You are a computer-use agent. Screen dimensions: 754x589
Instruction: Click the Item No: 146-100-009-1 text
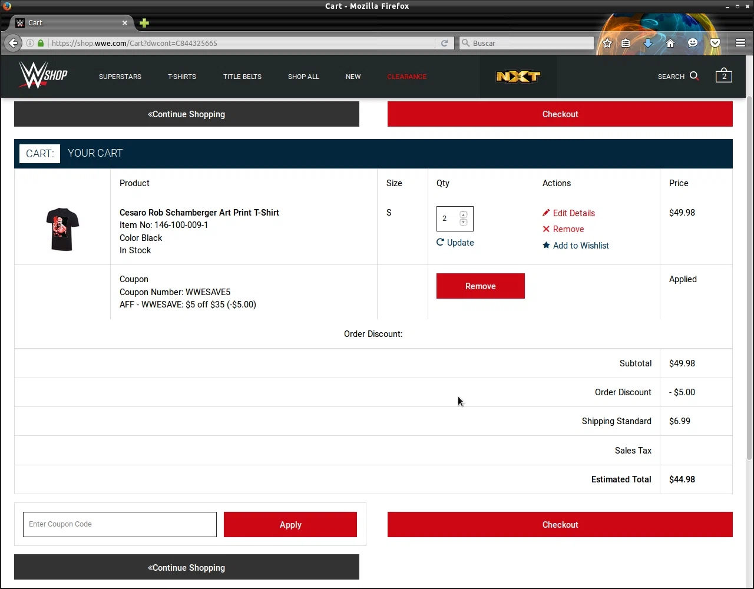[164, 225]
